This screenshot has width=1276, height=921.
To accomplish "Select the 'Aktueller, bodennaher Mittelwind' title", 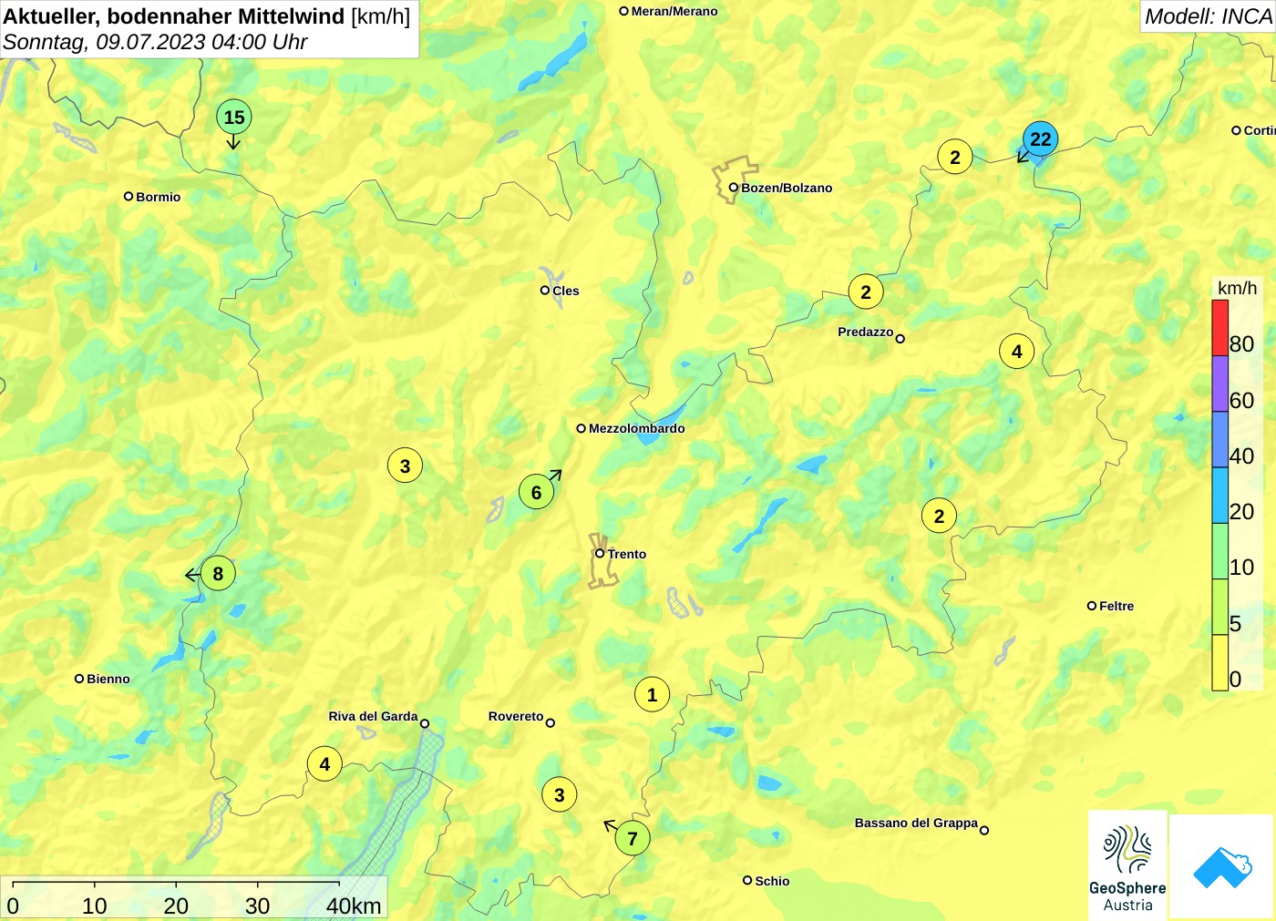I will point(174,15).
